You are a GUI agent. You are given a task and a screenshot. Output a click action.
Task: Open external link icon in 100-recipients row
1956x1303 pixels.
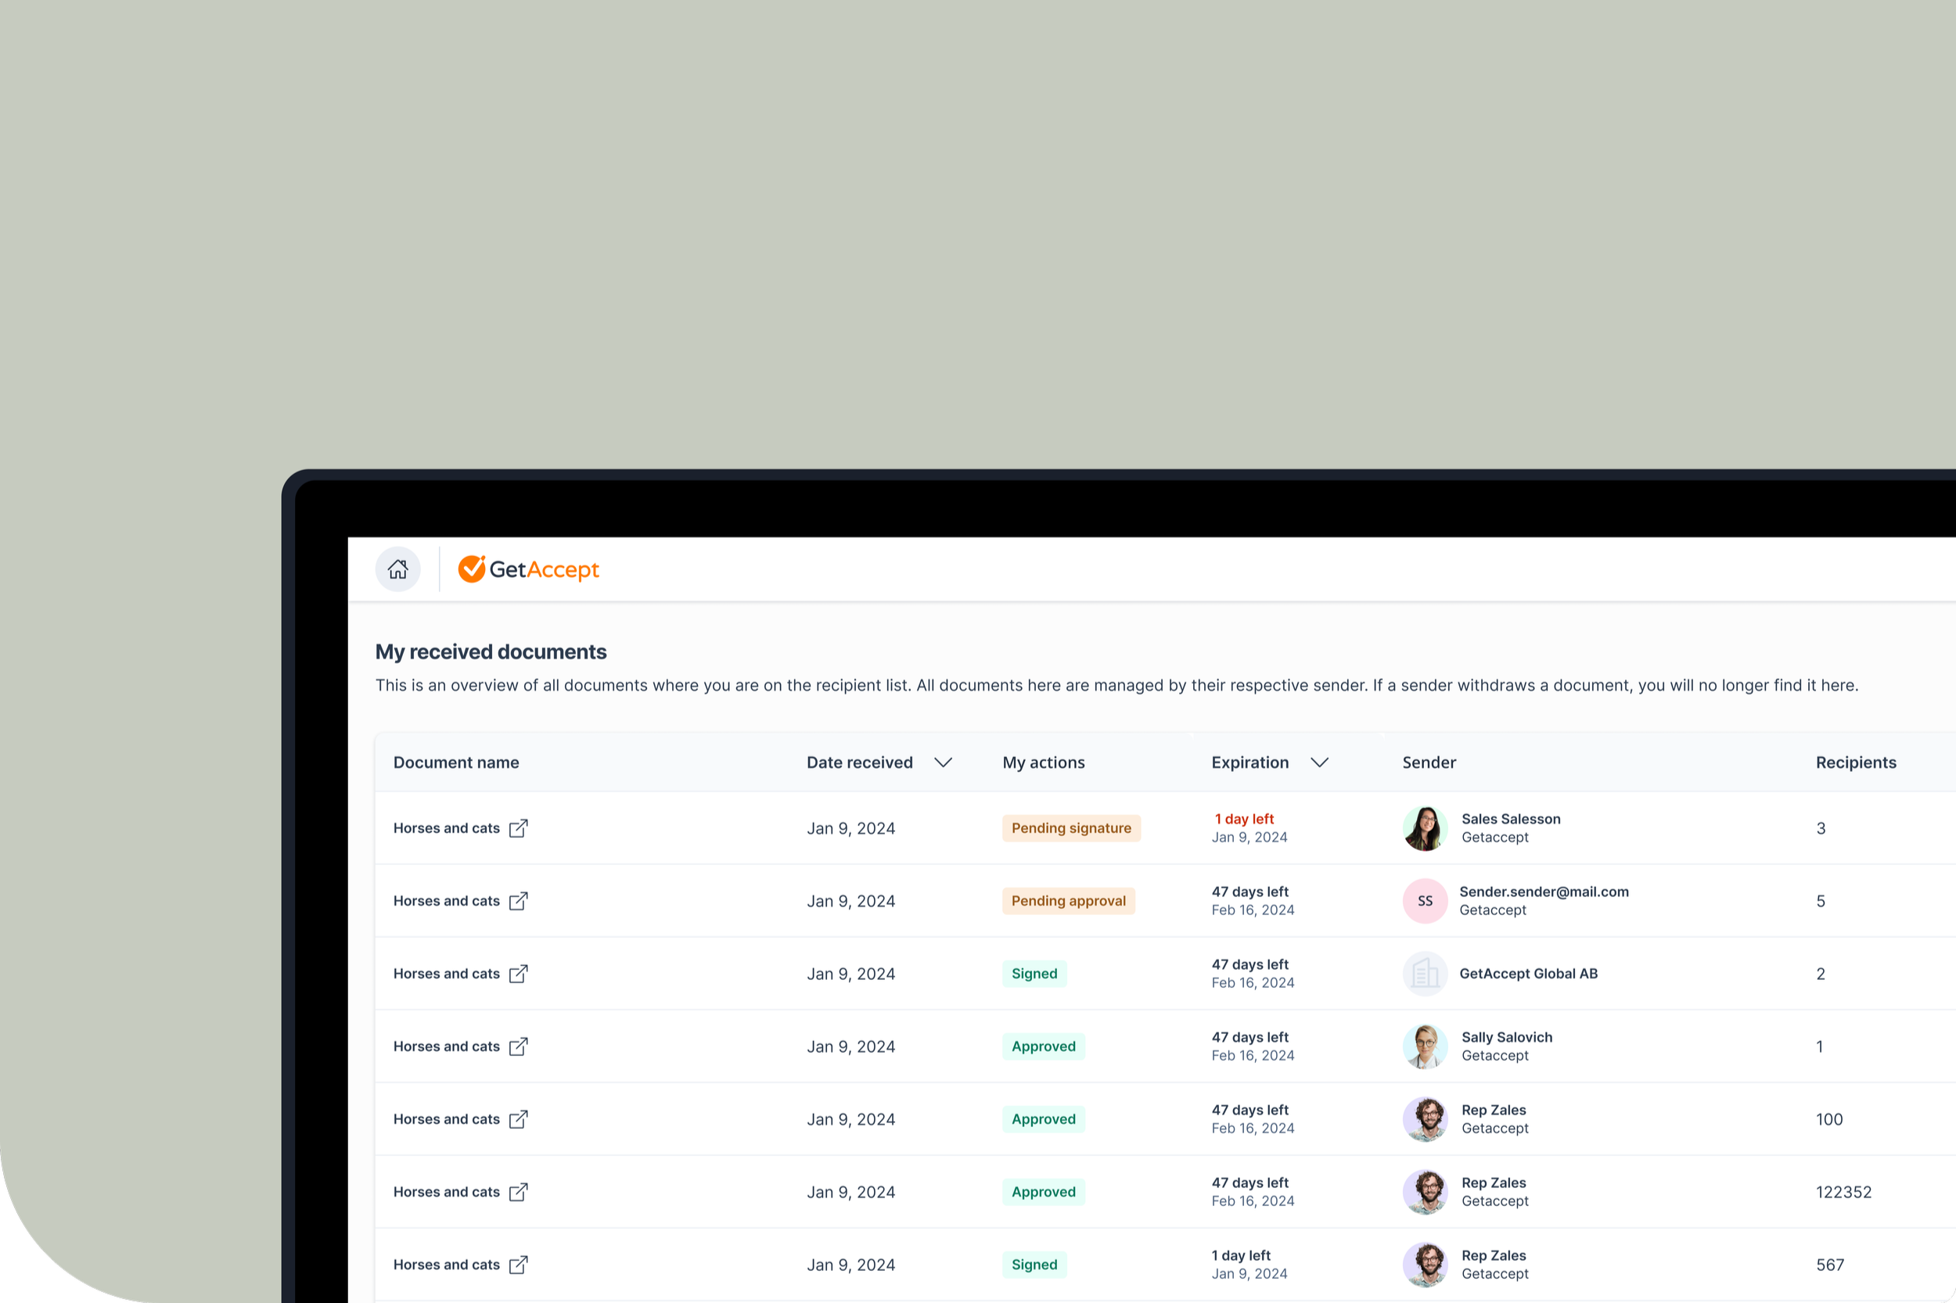[x=518, y=1119]
